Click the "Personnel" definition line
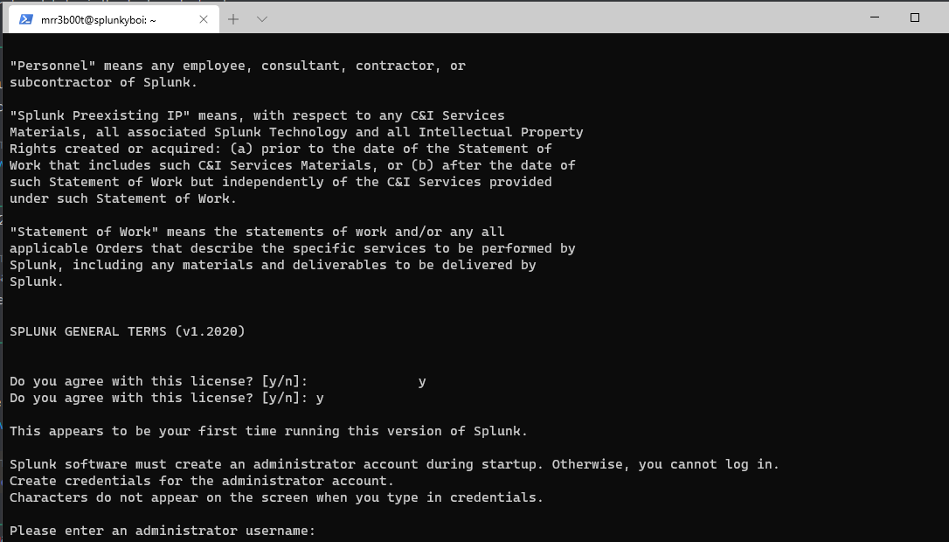The image size is (949, 542). point(238,66)
